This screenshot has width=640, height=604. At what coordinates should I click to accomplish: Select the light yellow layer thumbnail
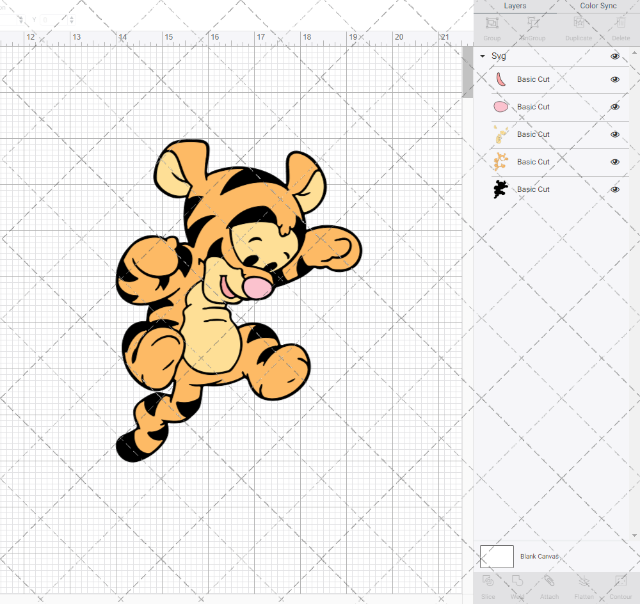[501, 134]
